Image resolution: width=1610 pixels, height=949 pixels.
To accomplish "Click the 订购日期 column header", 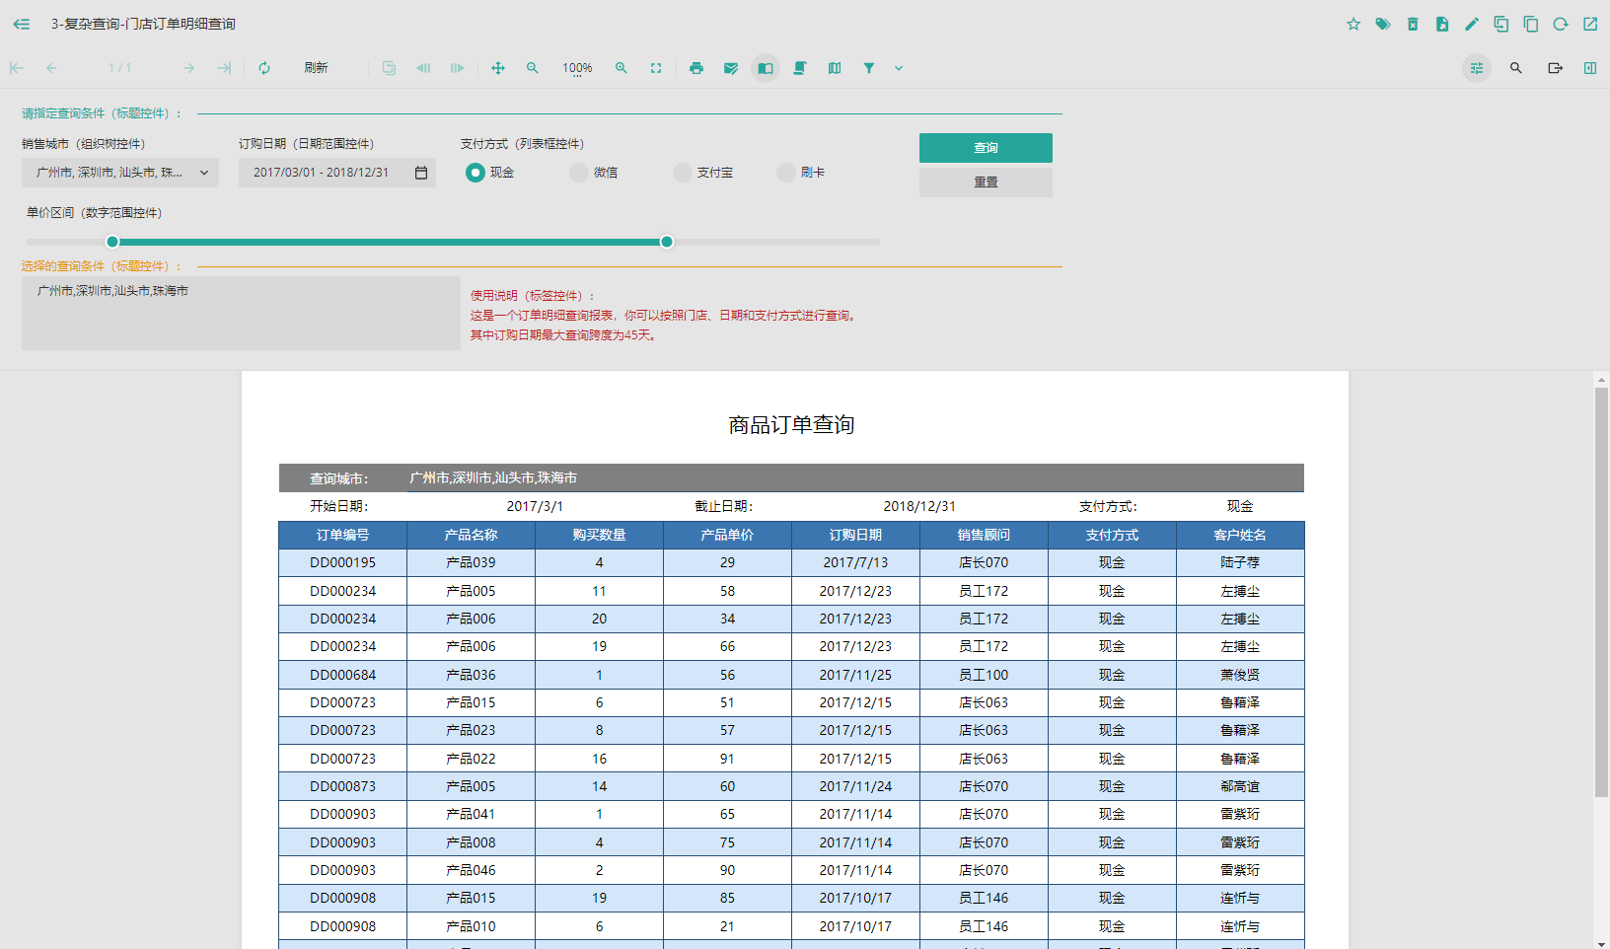I will 855,535.
